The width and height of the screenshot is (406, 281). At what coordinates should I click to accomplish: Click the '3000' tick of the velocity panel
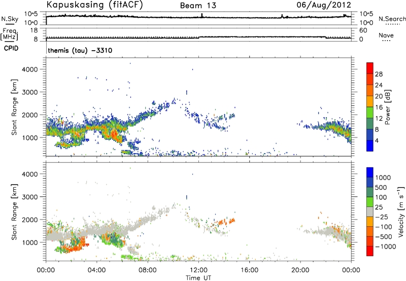click(30, 197)
